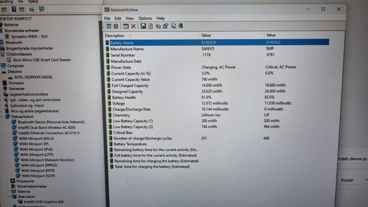368x207 pixels.
Task: Open the Help menu in BatteryInfoView
Action: click(x=161, y=18)
